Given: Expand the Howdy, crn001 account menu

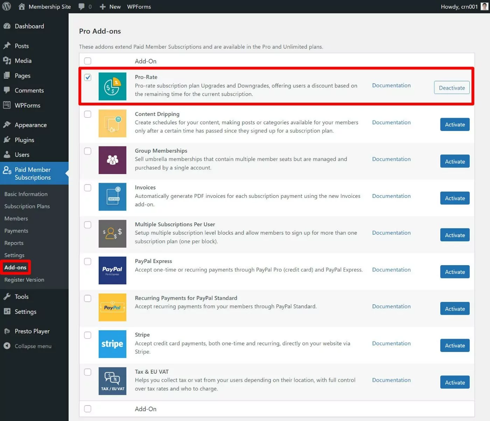Looking at the screenshot, I should 459,7.
